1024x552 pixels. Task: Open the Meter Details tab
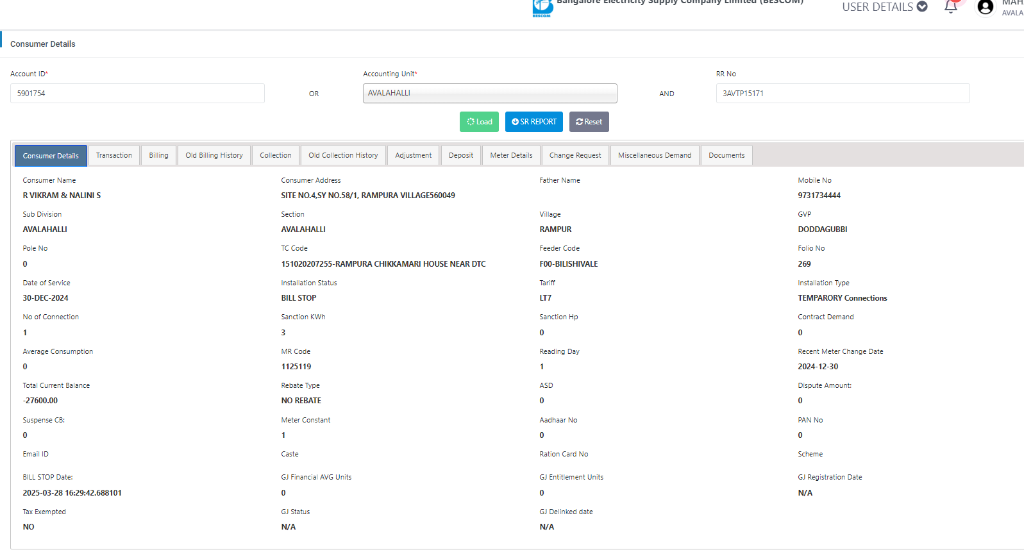tap(512, 155)
